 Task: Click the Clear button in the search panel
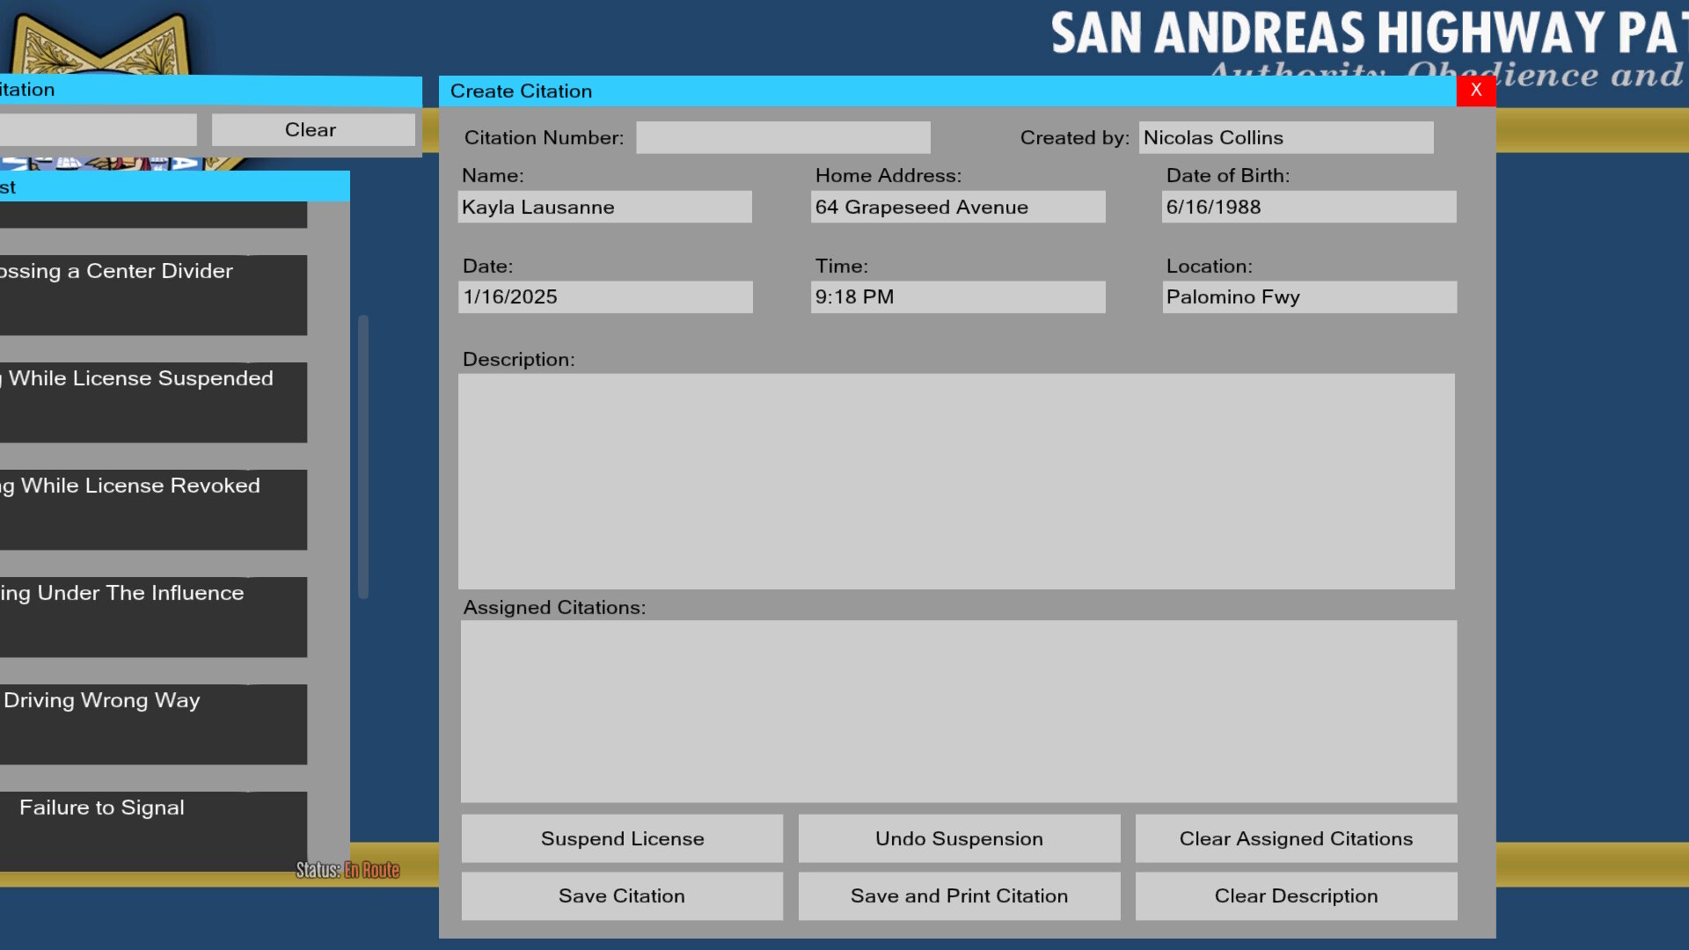pyautogui.click(x=312, y=130)
